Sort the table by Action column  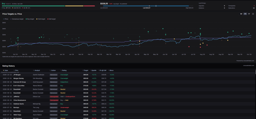pos(53,70)
